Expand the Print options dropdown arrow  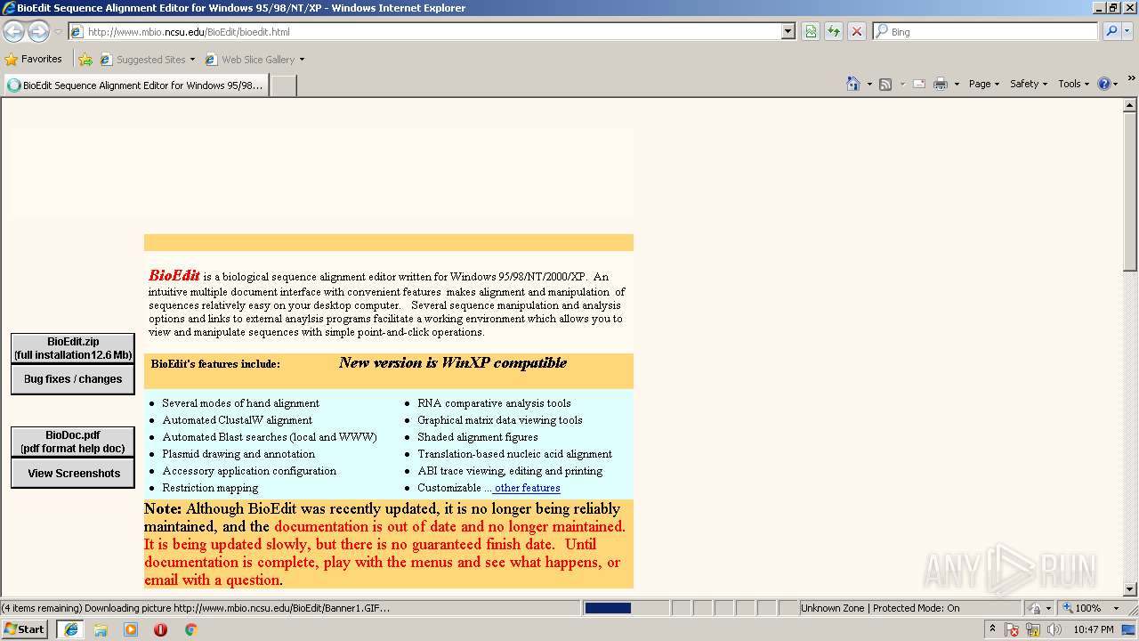point(957,85)
